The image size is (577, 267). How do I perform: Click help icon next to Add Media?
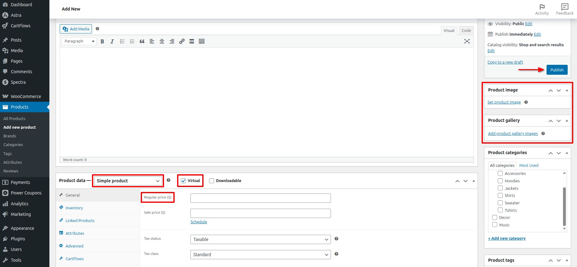[97, 29]
